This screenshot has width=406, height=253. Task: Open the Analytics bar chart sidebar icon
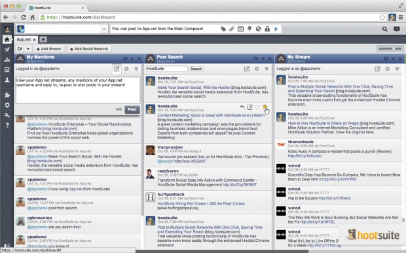[x=7, y=59]
